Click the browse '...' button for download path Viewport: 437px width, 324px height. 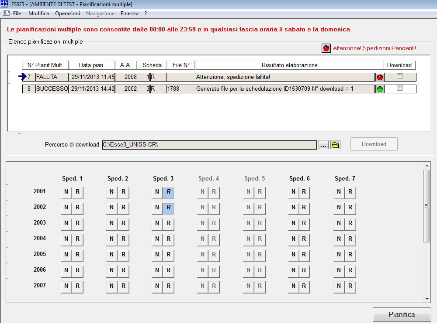pyautogui.click(x=323, y=145)
